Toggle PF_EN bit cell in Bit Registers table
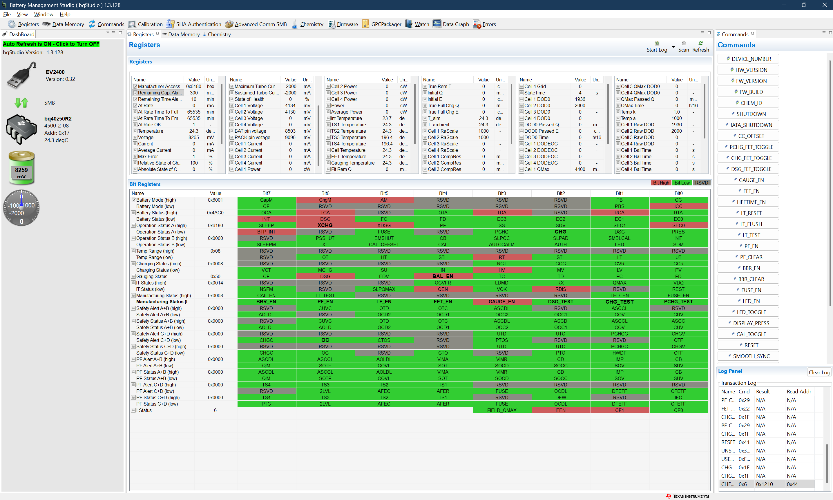 325,302
